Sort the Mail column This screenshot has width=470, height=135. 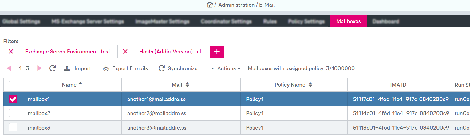187,85
